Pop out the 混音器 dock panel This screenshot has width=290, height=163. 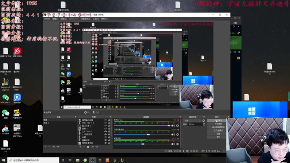(x=180, y=117)
